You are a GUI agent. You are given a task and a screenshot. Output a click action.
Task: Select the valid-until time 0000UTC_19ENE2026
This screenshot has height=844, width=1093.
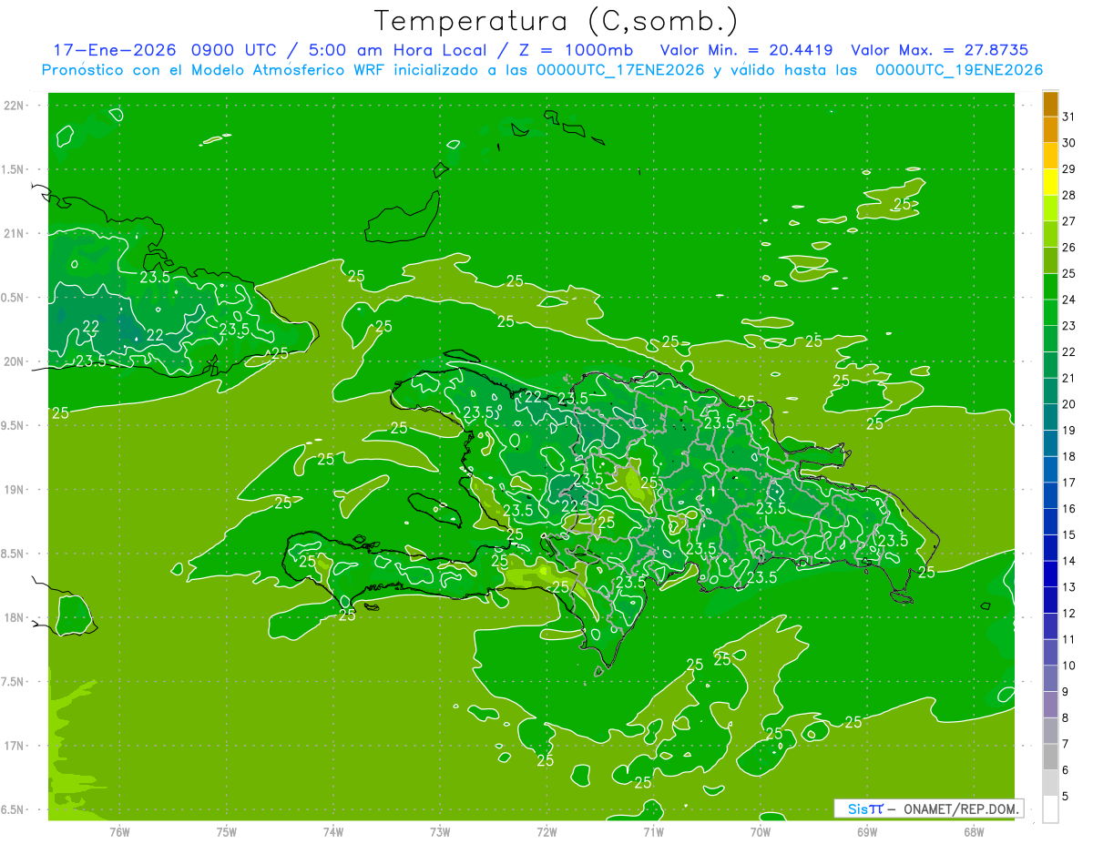point(959,70)
